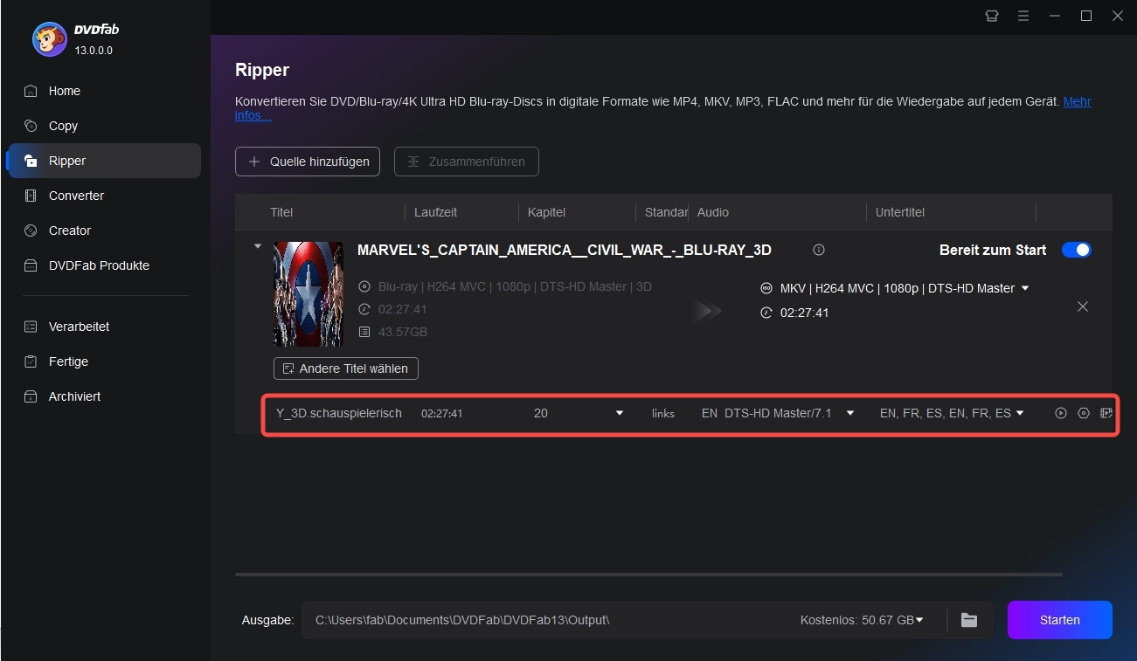Toggle the Bereit zum Start switch

[x=1077, y=250]
